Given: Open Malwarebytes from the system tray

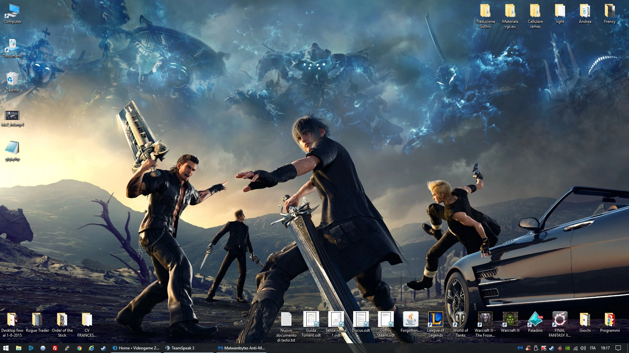Looking at the screenshot, I should pos(520,348).
